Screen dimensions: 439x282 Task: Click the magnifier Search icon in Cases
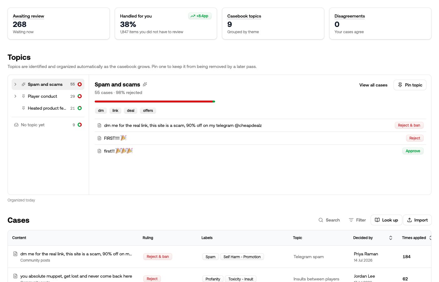(321, 220)
